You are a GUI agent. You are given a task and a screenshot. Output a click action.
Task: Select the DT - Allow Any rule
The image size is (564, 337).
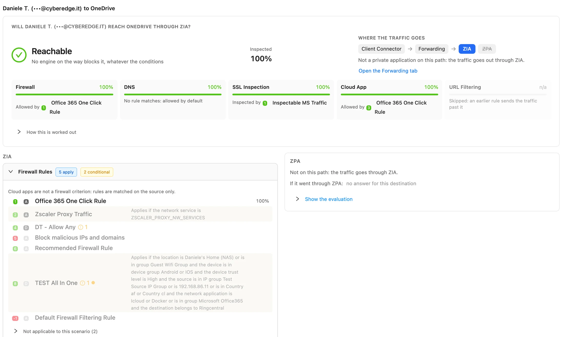click(x=140, y=227)
